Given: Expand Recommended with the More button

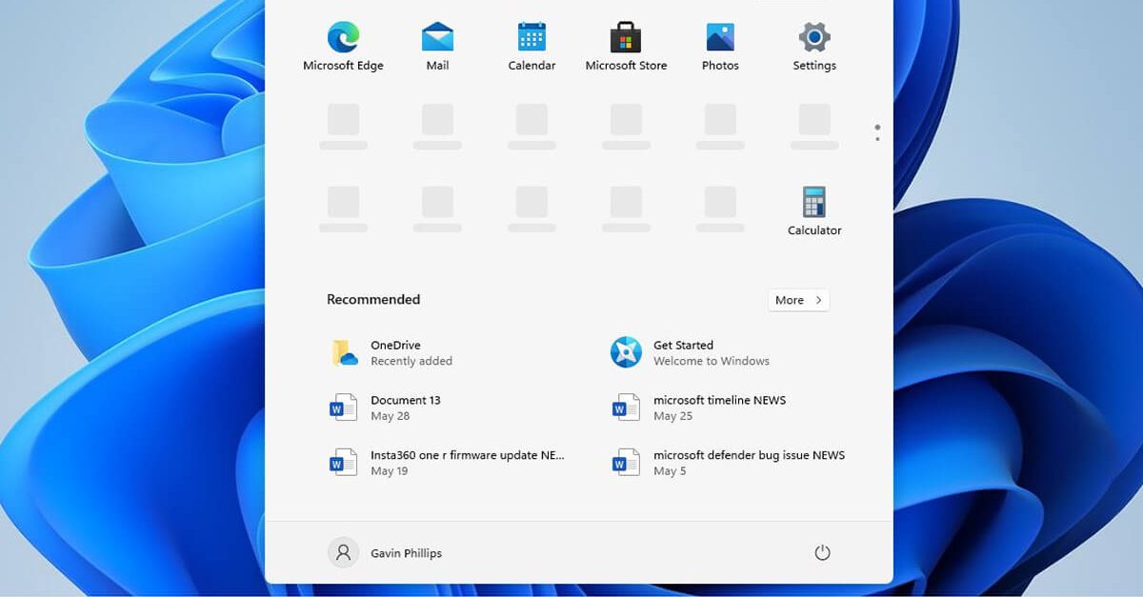Looking at the screenshot, I should tap(798, 299).
